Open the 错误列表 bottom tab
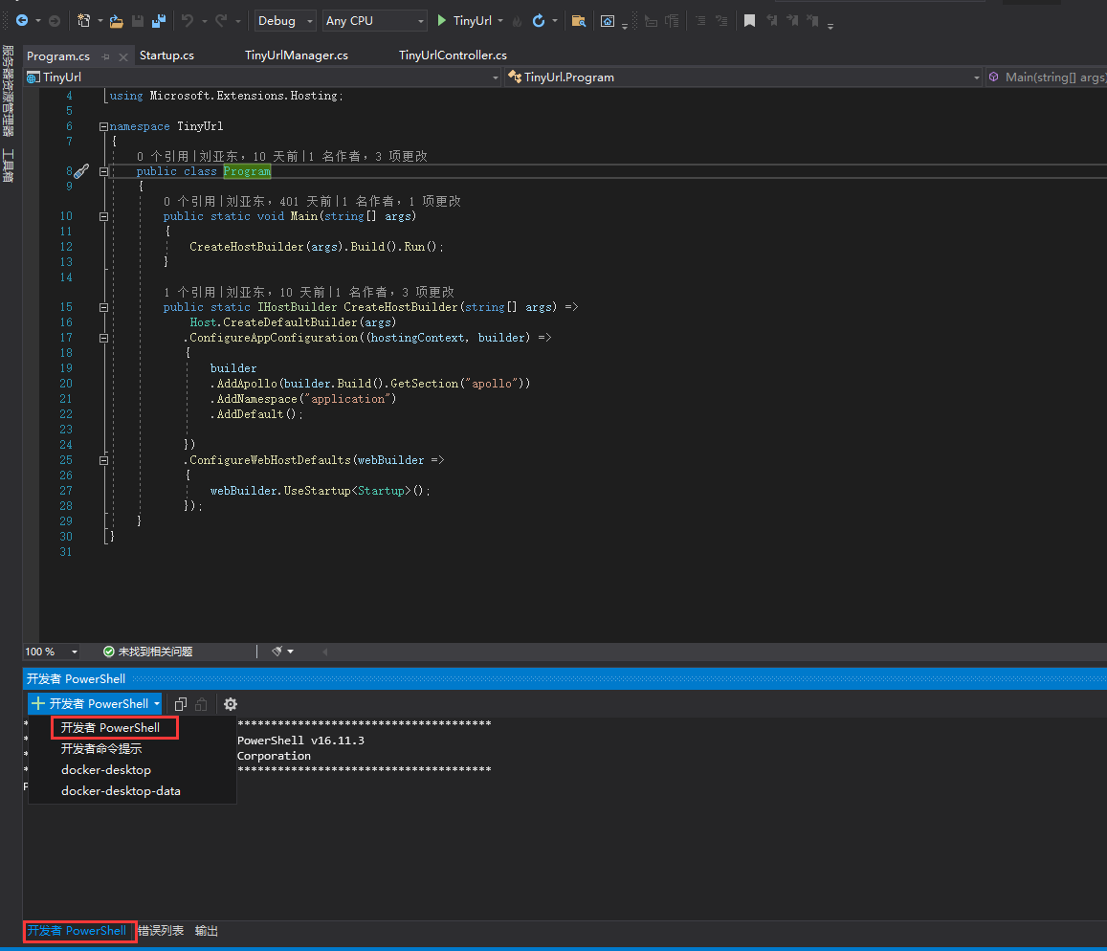 point(161,931)
